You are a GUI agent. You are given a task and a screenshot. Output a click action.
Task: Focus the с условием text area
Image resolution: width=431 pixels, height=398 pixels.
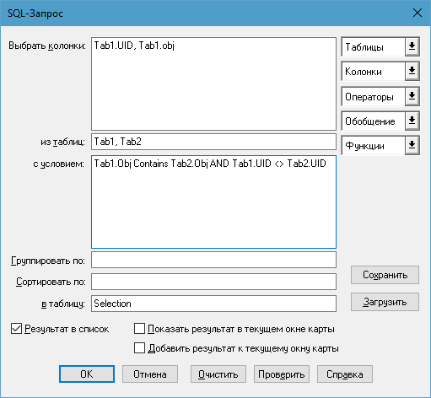(x=213, y=202)
